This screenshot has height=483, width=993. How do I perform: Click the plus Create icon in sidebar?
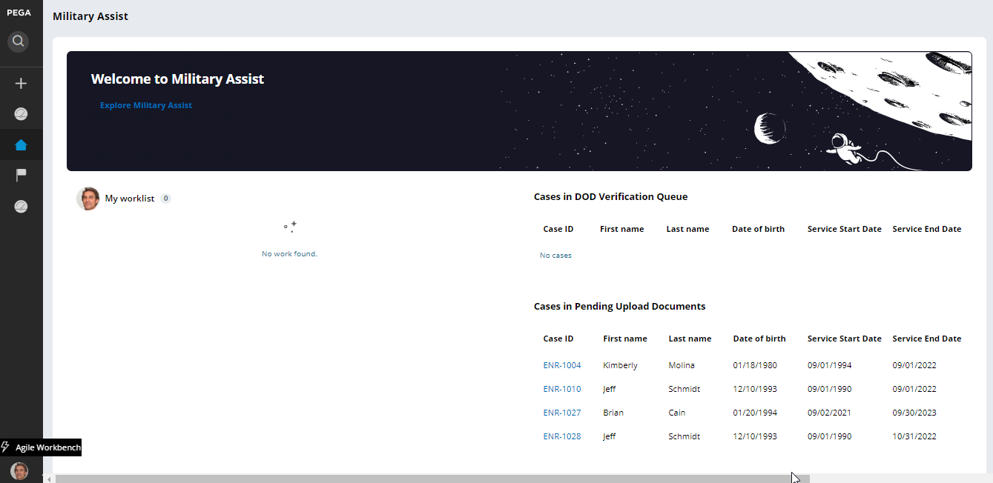(x=21, y=84)
